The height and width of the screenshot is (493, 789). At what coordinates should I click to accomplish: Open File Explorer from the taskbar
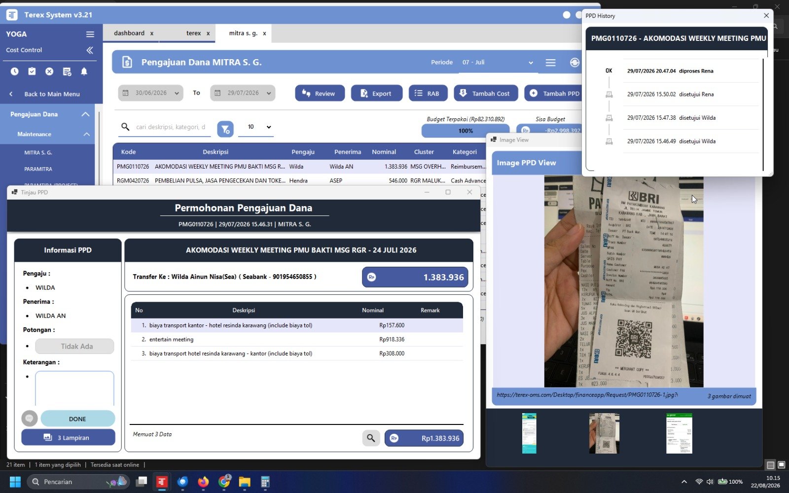[245, 482]
